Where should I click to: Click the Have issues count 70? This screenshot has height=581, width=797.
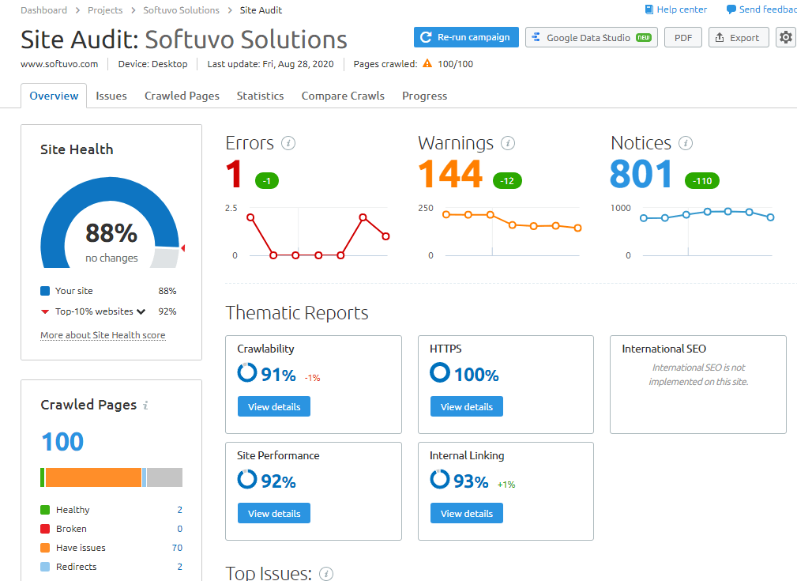177,548
